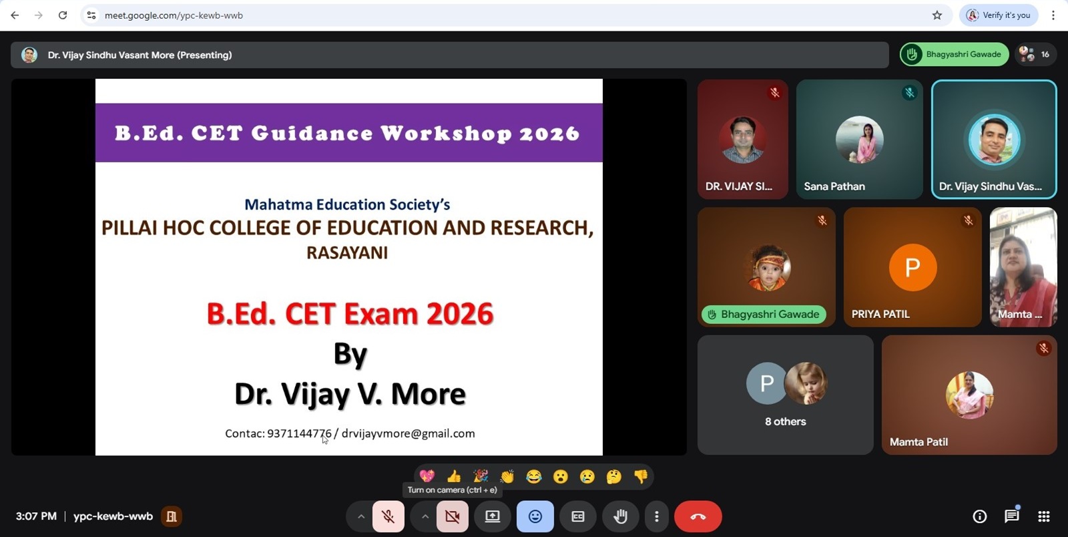The width and height of the screenshot is (1068, 537).
Task: Close the emoji reactions bar via smiley button
Action: click(535, 516)
